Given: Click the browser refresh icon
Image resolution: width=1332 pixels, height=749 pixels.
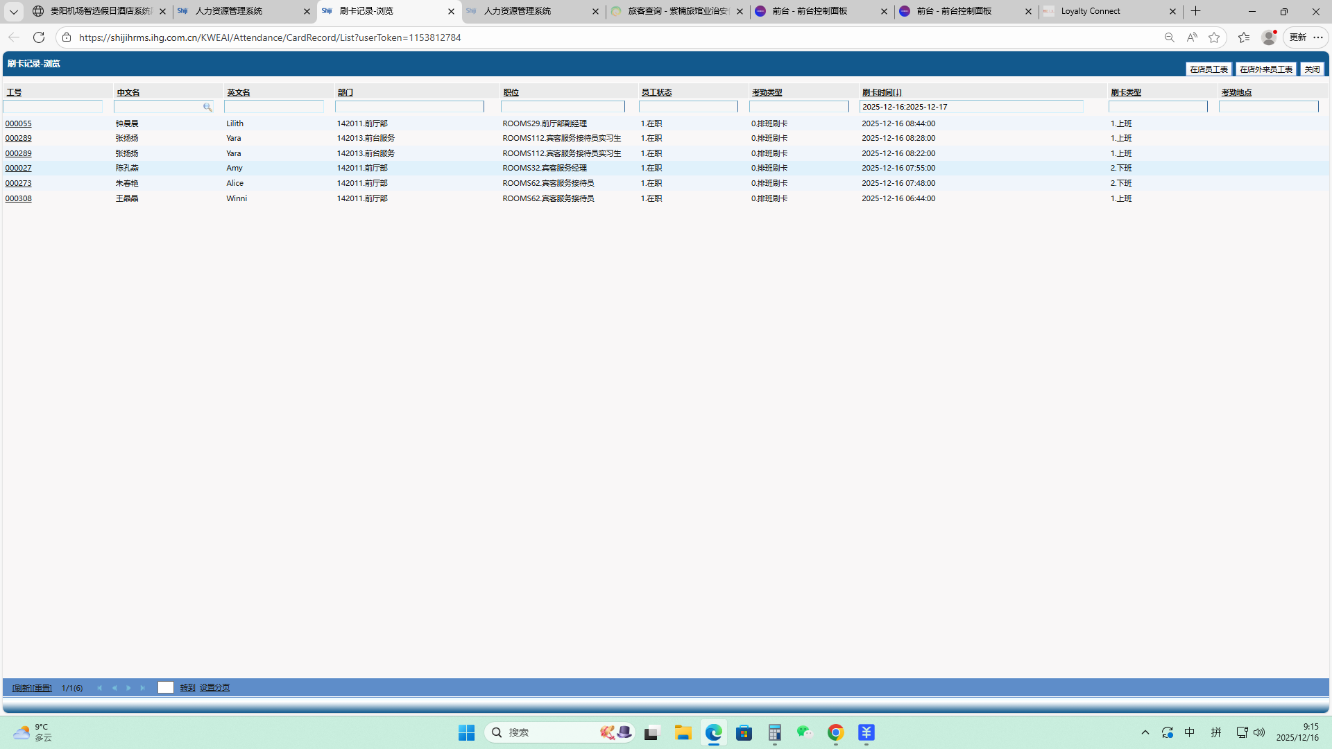Looking at the screenshot, I should click(x=39, y=37).
